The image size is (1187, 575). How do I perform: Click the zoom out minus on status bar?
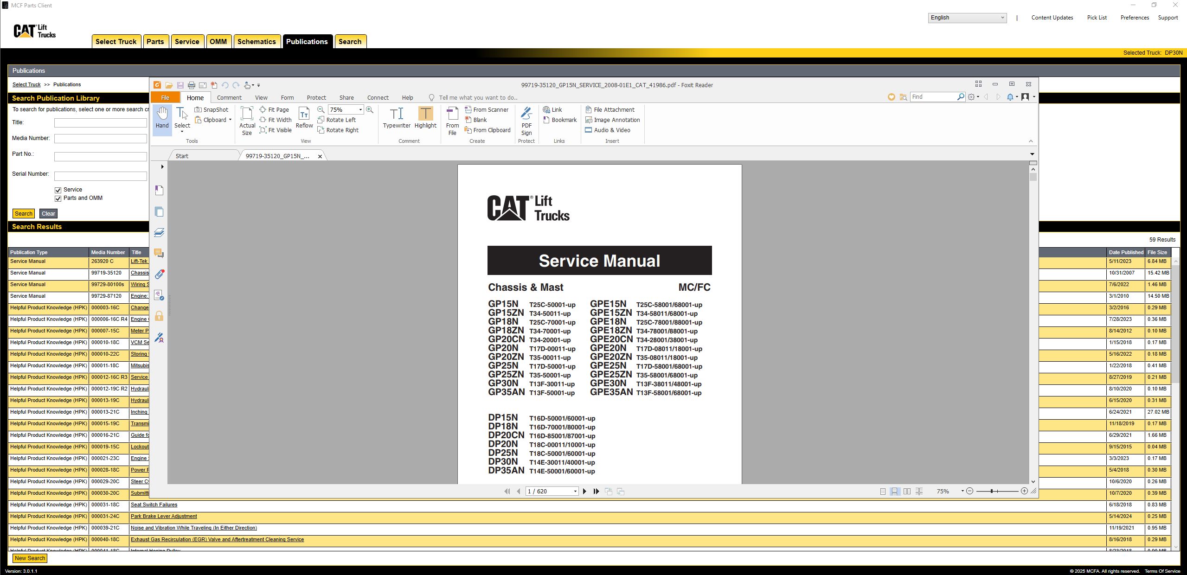(969, 491)
